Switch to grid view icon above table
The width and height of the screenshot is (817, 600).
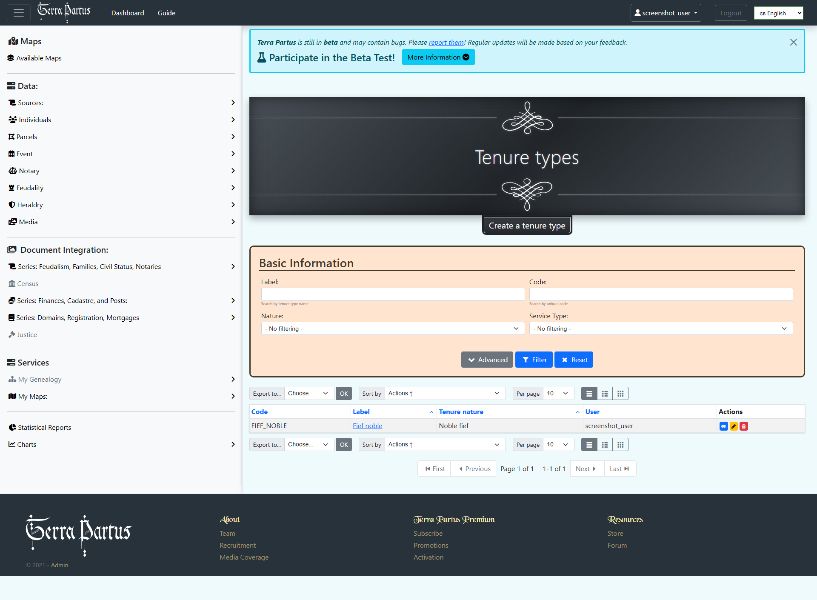pyautogui.click(x=620, y=394)
